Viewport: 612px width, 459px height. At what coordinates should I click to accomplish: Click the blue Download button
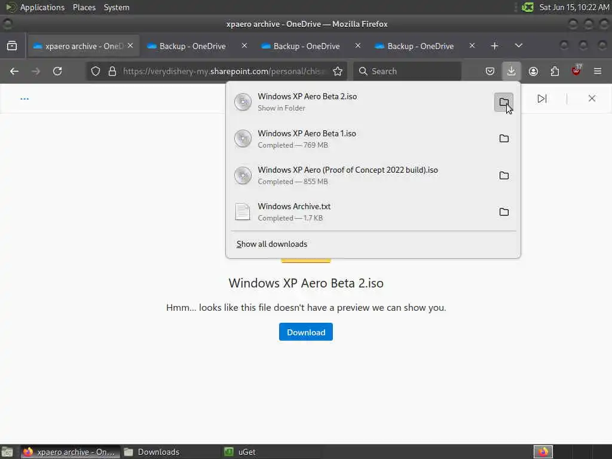click(306, 332)
